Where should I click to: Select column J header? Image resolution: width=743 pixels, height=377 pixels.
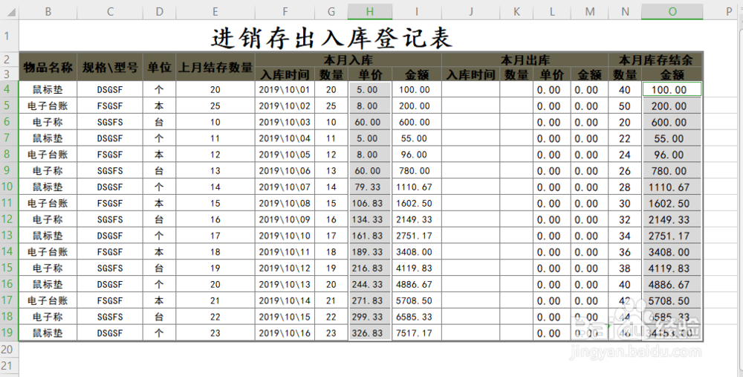click(x=470, y=12)
